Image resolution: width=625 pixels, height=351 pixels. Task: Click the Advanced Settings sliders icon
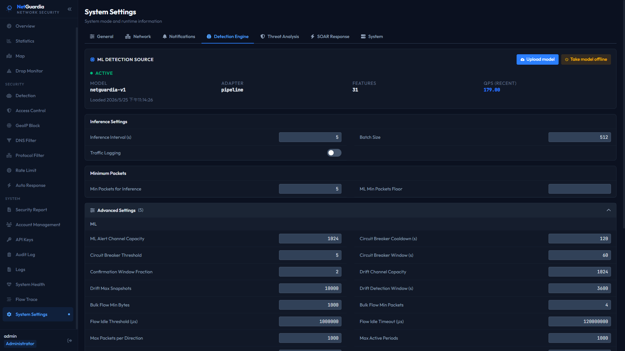(x=92, y=210)
